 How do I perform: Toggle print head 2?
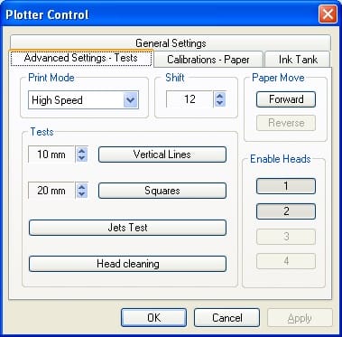point(286,211)
